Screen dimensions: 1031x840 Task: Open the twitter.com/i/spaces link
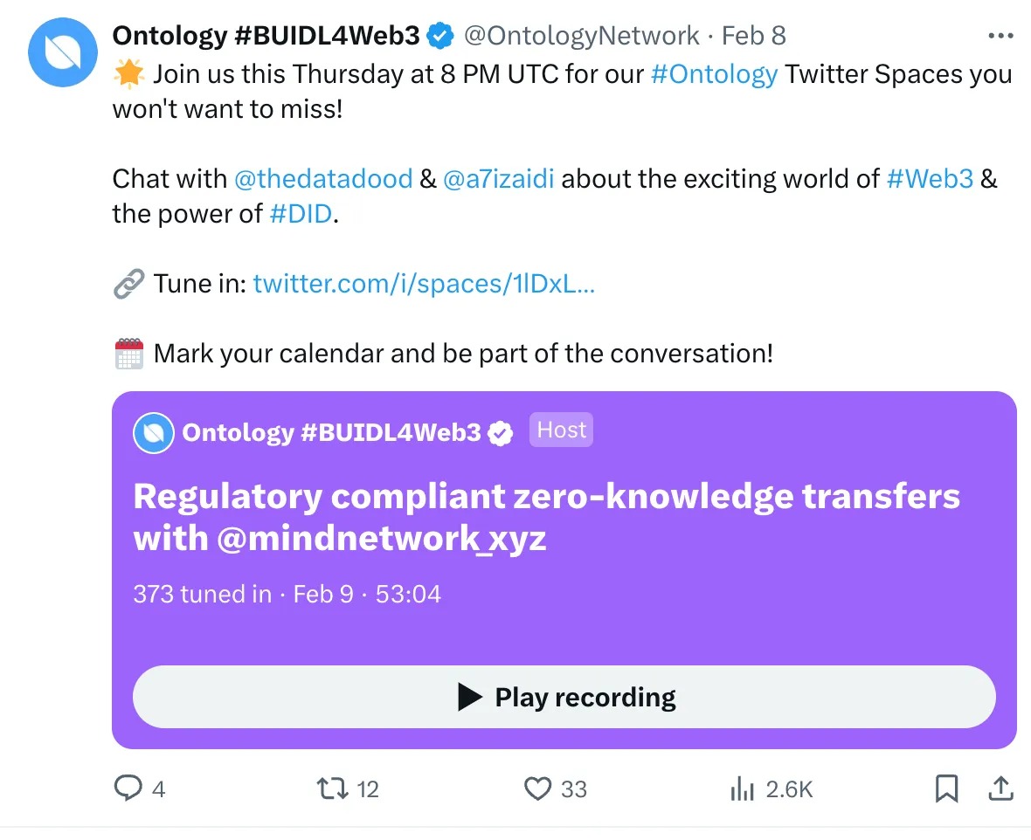tap(424, 284)
